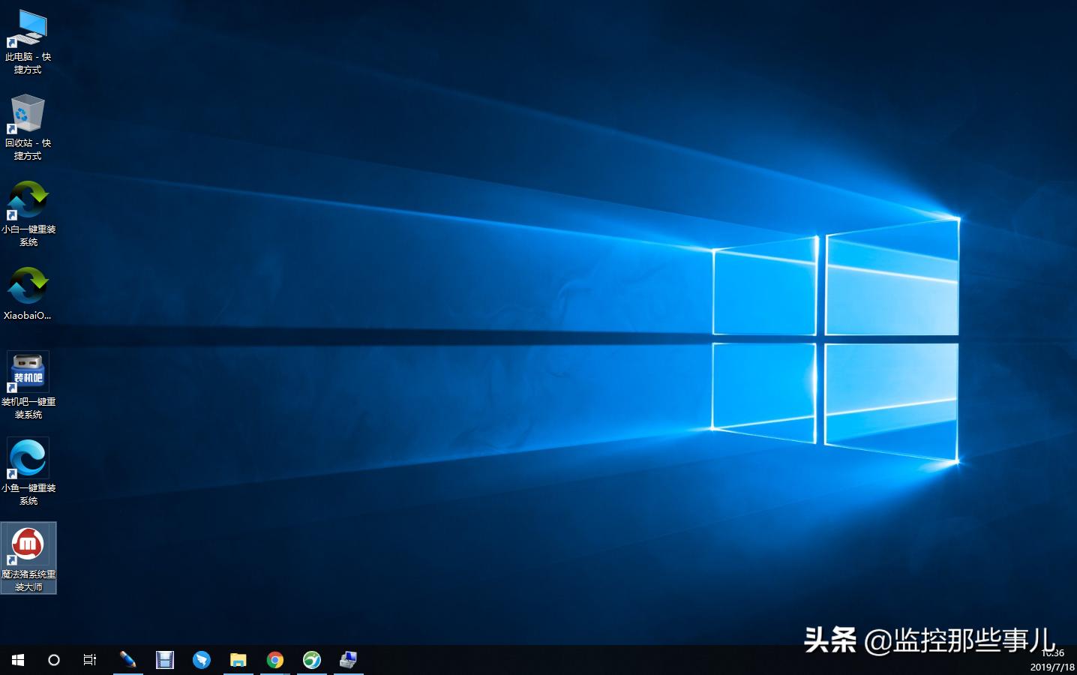The height and width of the screenshot is (675, 1077).
Task: Launch Google Chrome from the taskbar
Action: tap(275, 660)
